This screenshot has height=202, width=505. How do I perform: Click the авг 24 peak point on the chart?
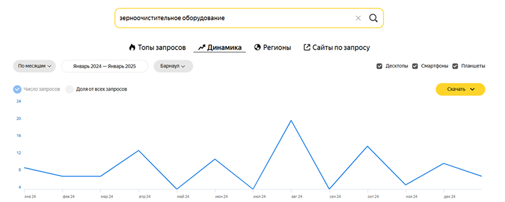click(291, 121)
